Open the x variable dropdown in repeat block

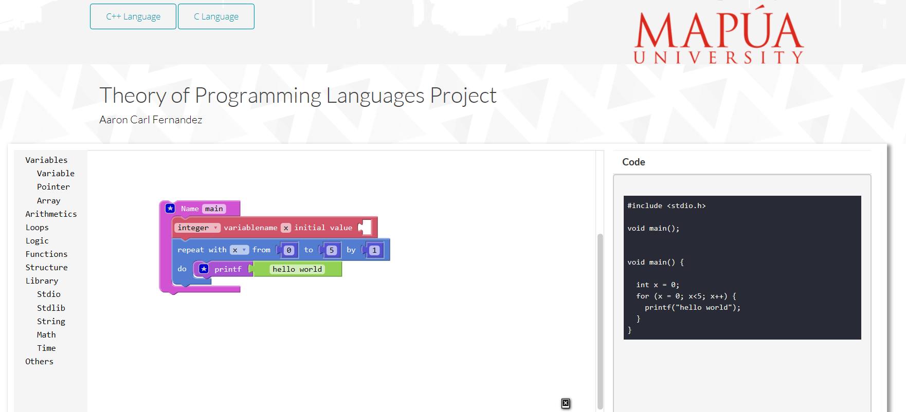(239, 250)
